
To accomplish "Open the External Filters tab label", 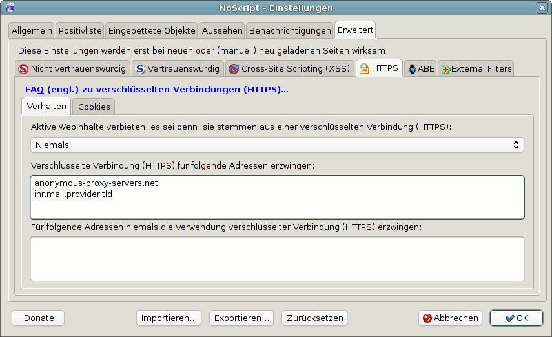I will coord(481,68).
